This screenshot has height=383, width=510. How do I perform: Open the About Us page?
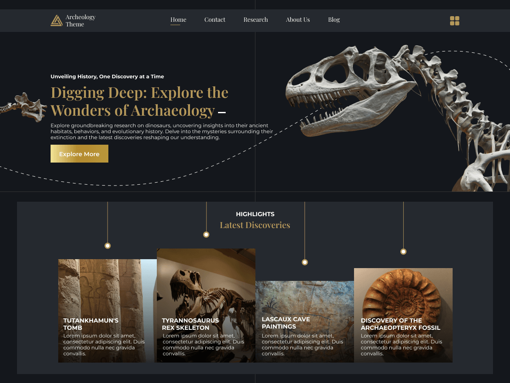click(298, 20)
